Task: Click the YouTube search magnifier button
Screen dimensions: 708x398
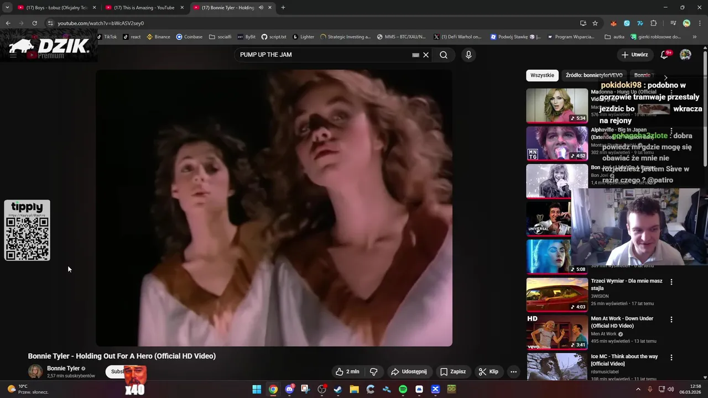Action: tap(444, 55)
